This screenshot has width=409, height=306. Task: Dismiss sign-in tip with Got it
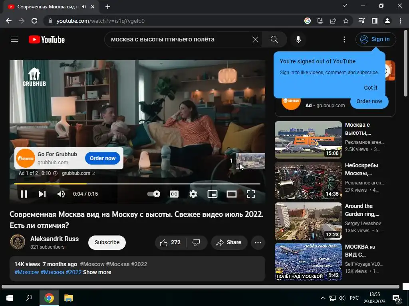click(x=370, y=88)
